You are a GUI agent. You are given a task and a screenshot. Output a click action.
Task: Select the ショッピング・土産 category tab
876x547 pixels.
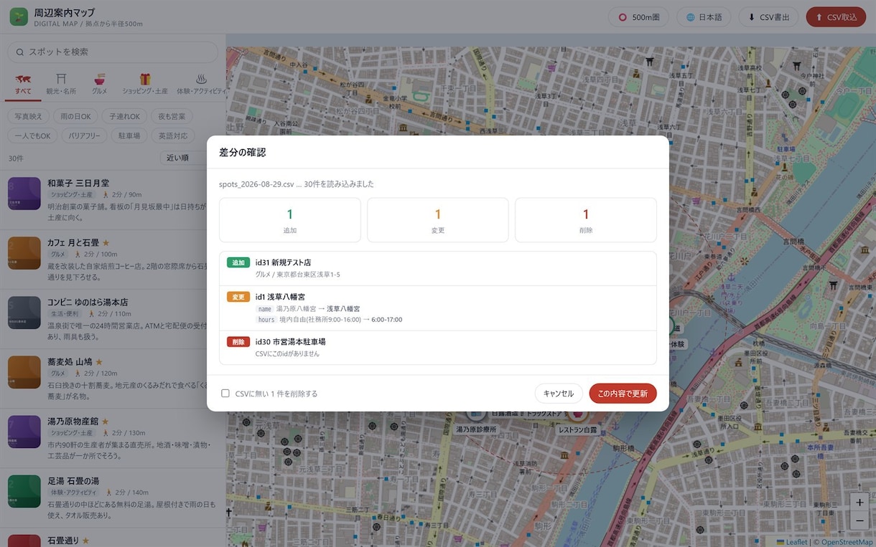pos(145,85)
